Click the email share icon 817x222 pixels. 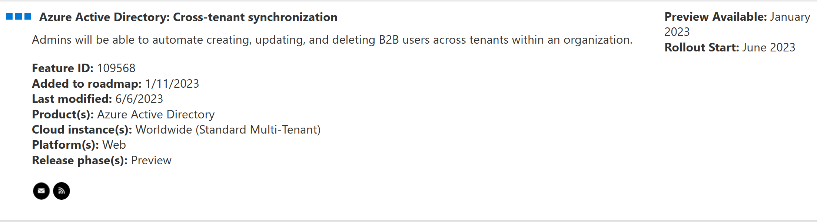[41, 191]
